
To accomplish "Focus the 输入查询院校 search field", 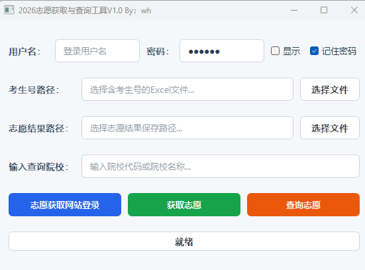I will [221, 167].
